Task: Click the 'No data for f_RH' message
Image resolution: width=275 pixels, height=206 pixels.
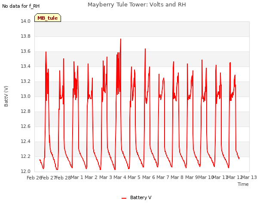Action: [x=21, y=6]
